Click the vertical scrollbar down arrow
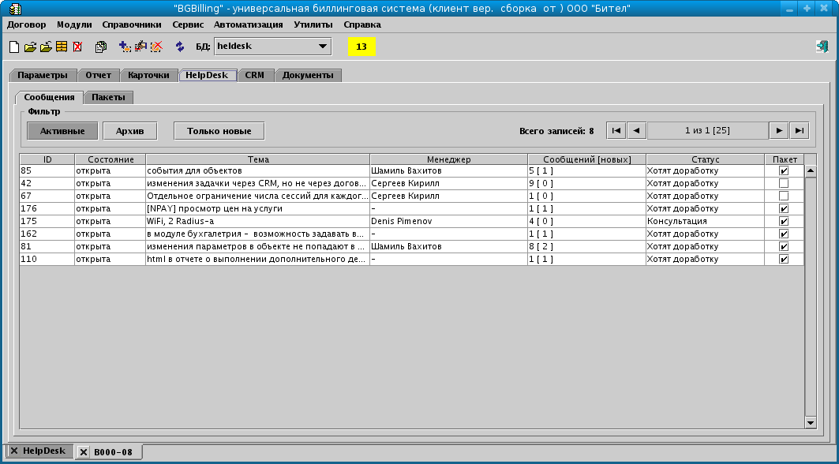Image resolution: width=839 pixels, height=464 pixels. point(811,422)
